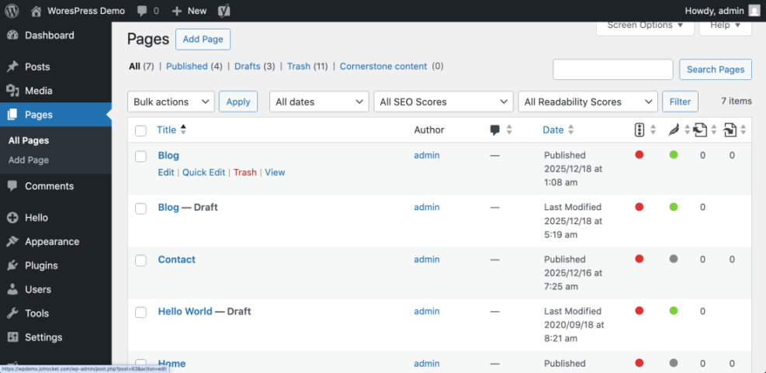The width and height of the screenshot is (766, 373).
Task: Click the Filter button
Action: tap(680, 102)
